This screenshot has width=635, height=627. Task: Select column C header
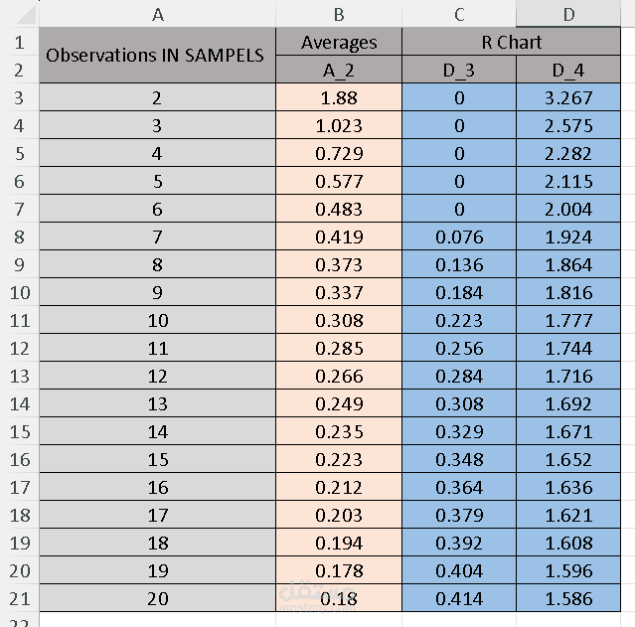(459, 14)
